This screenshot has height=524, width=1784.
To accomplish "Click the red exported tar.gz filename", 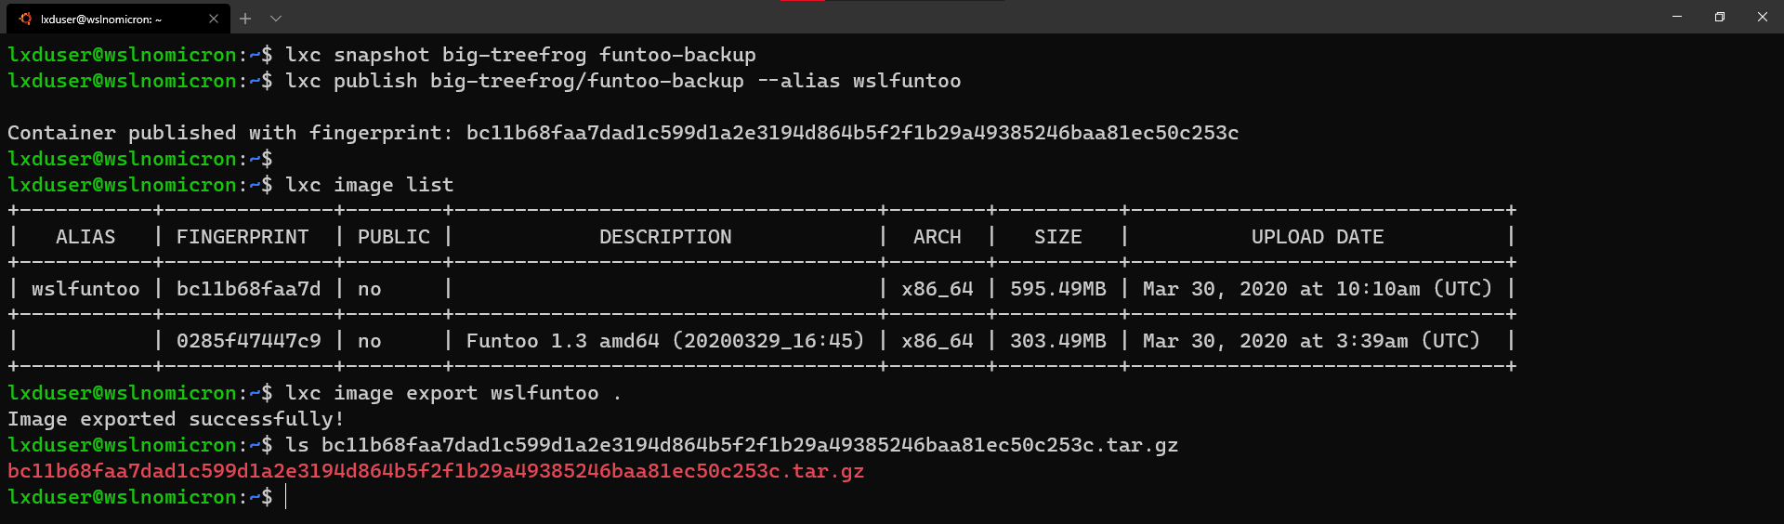I will coord(436,471).
